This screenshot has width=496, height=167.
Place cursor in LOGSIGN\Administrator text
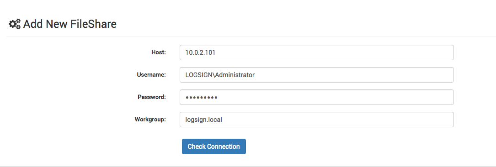(220, 75)
